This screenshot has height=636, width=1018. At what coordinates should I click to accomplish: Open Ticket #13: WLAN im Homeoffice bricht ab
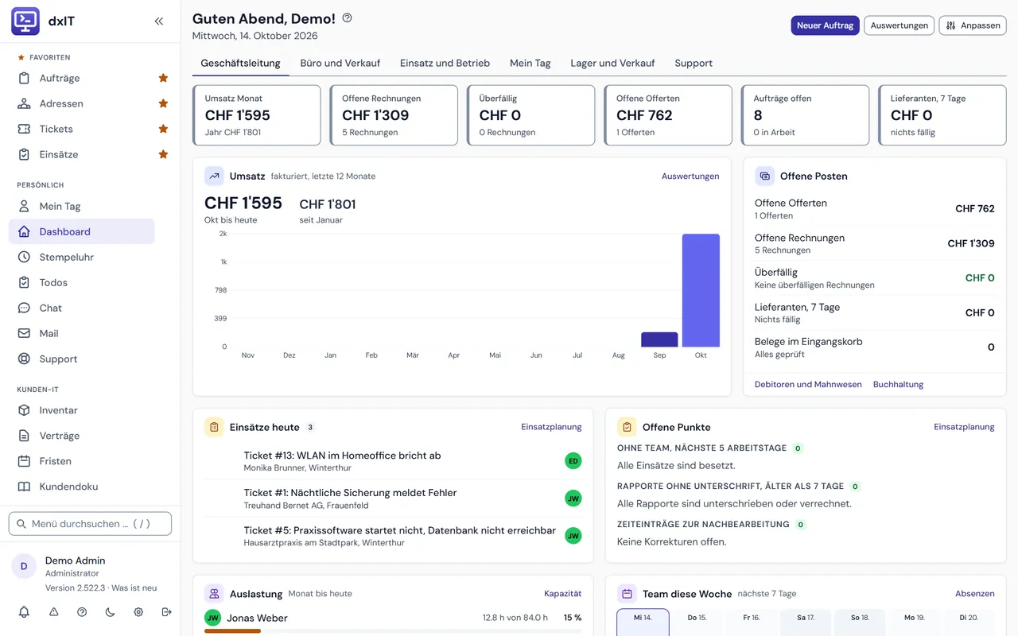(342, 456)
